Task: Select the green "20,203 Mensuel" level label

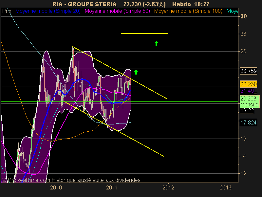Action: (x=250, y=101)
